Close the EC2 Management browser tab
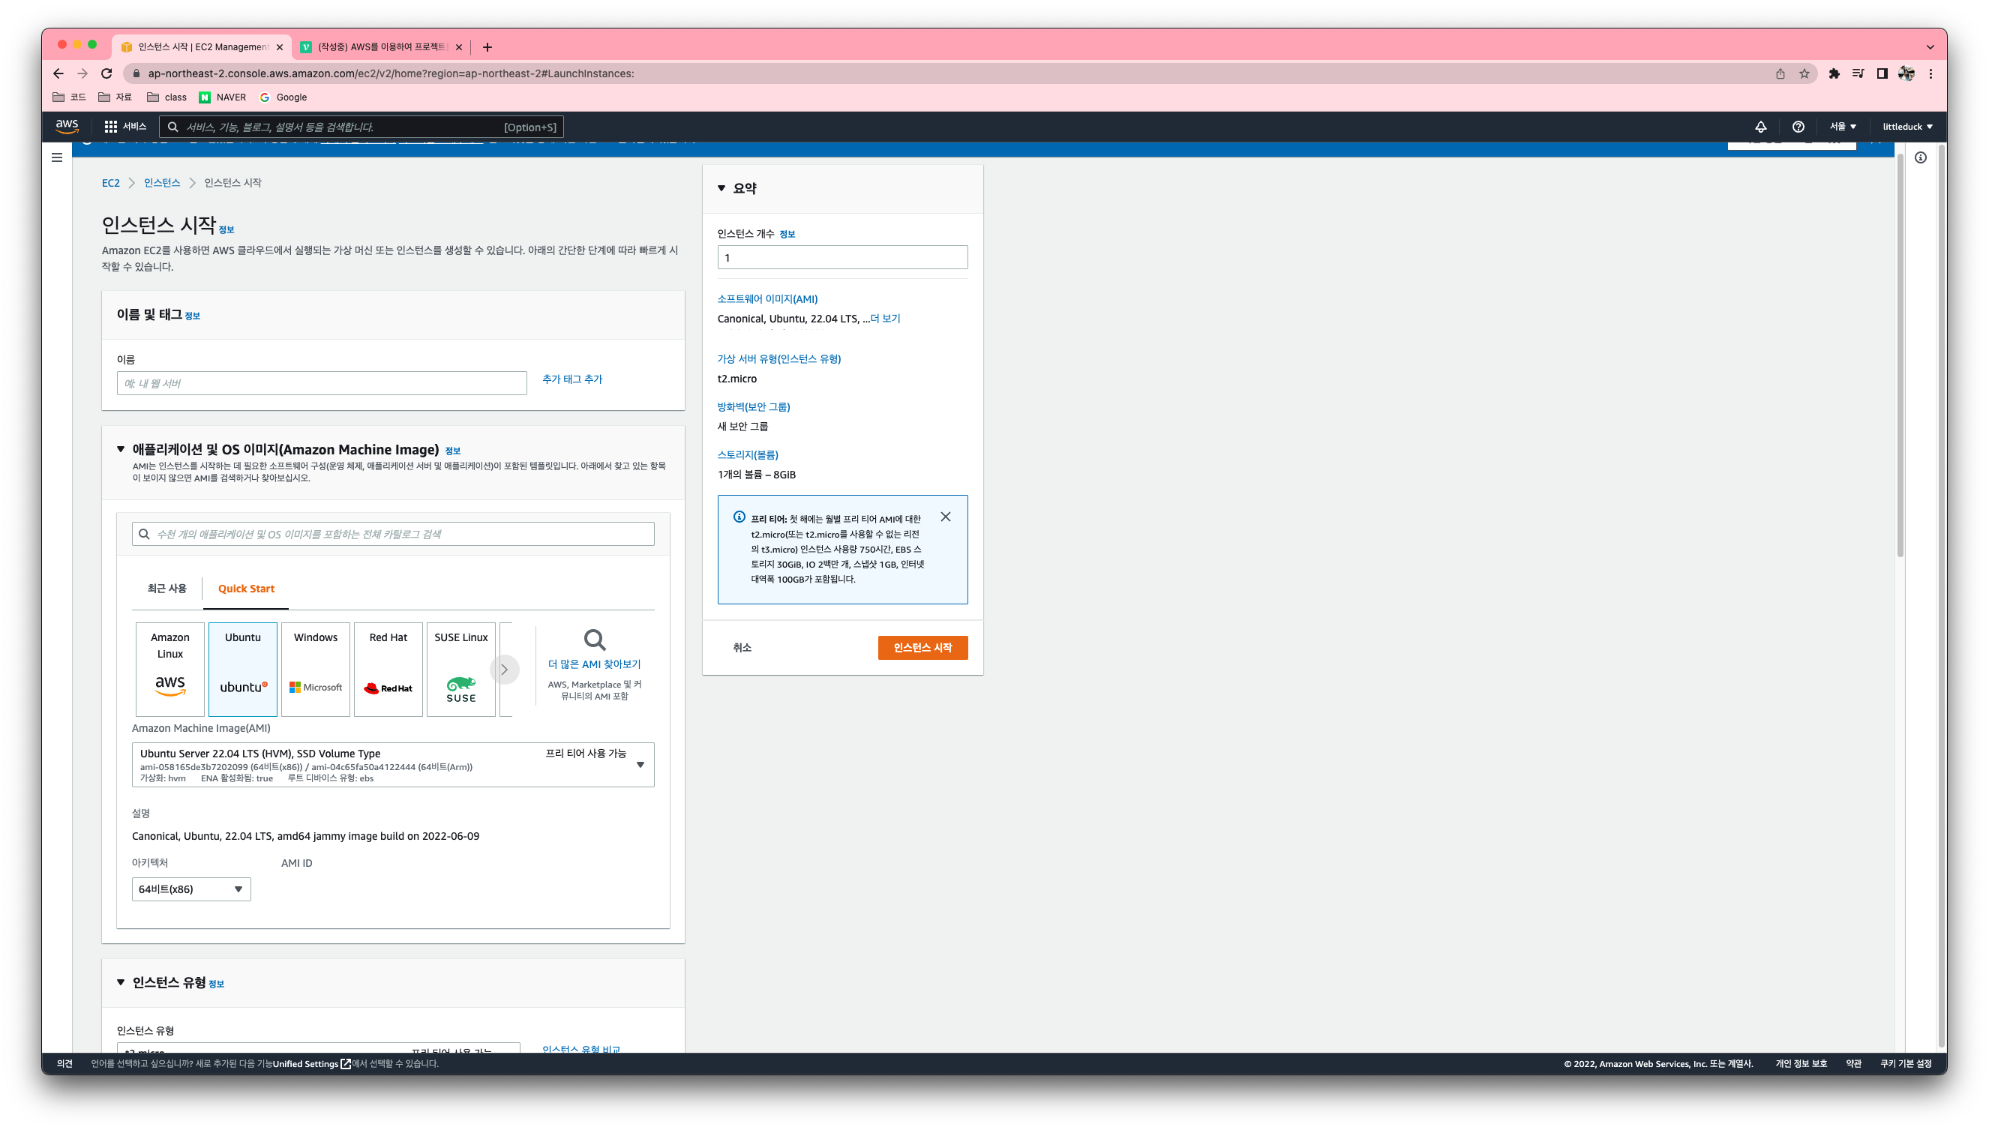 pyautogui.click(x=280, y=47)
